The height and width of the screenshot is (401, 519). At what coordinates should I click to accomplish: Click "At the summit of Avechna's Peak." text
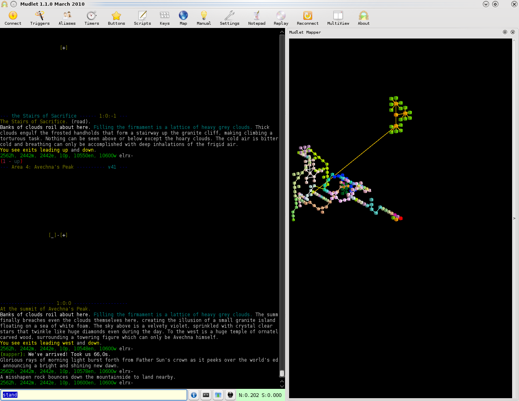tap(45, 309)
